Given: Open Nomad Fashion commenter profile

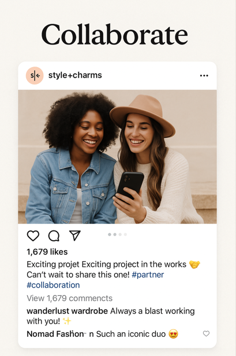Looking at the screenshot, I should coord(55,334).
